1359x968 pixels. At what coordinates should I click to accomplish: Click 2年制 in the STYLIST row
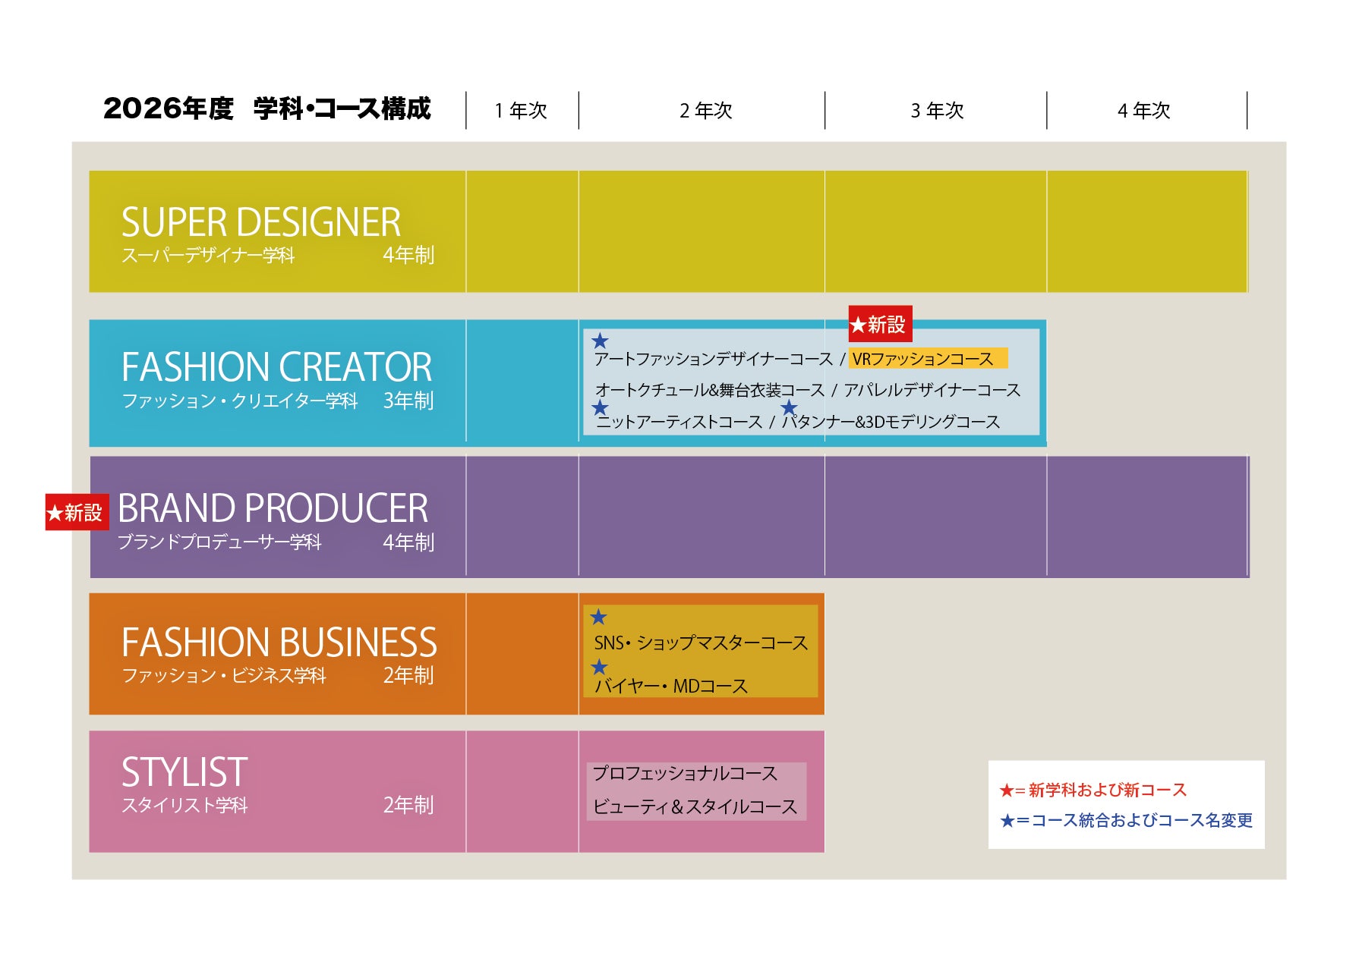point(408,805)
